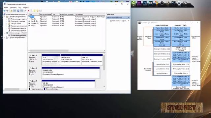The height and width of the screenshot is (118, 211).
Task: Select the (C:) volume row in list
Action: (x=67, y=17)
